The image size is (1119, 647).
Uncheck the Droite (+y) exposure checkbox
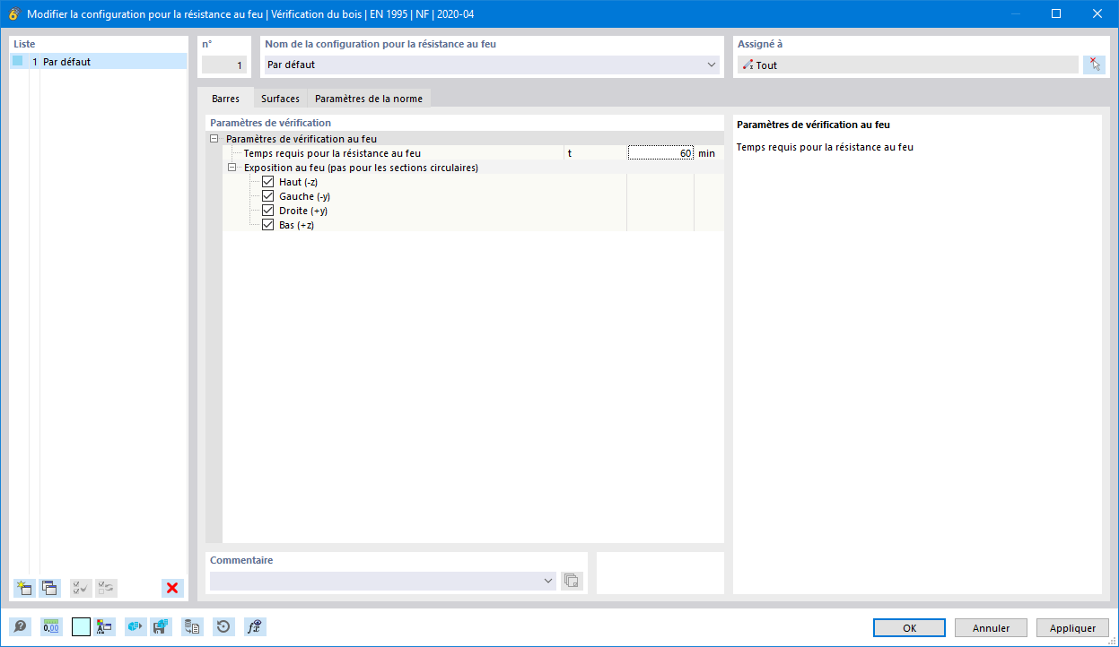pos(267,211)
